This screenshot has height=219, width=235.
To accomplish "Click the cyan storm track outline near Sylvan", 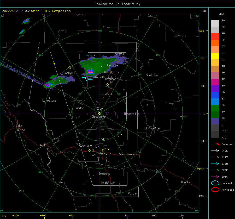I will [x=89, y=78].
